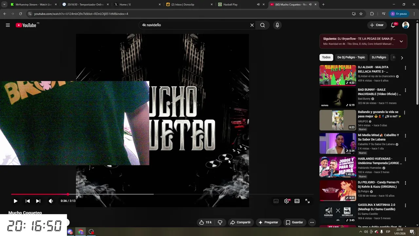Viewport: 419px width, 236px height.
Task: Open the YouTube account avatar menu
Action: (406, 25)
